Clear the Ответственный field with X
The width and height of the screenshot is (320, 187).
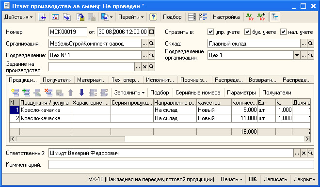(x=304, y=153)
